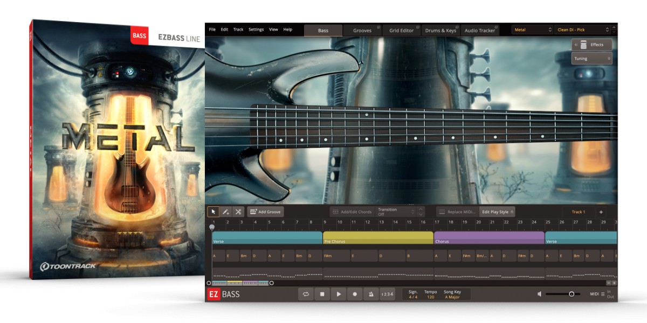
Task: Detach Drums & Keys tab via pop-out icon
Action: pos(457,27)
